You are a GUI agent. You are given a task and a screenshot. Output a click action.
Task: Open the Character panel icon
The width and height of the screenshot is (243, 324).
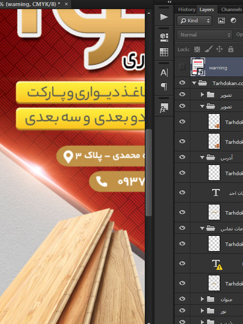click(x=164, y=72)
